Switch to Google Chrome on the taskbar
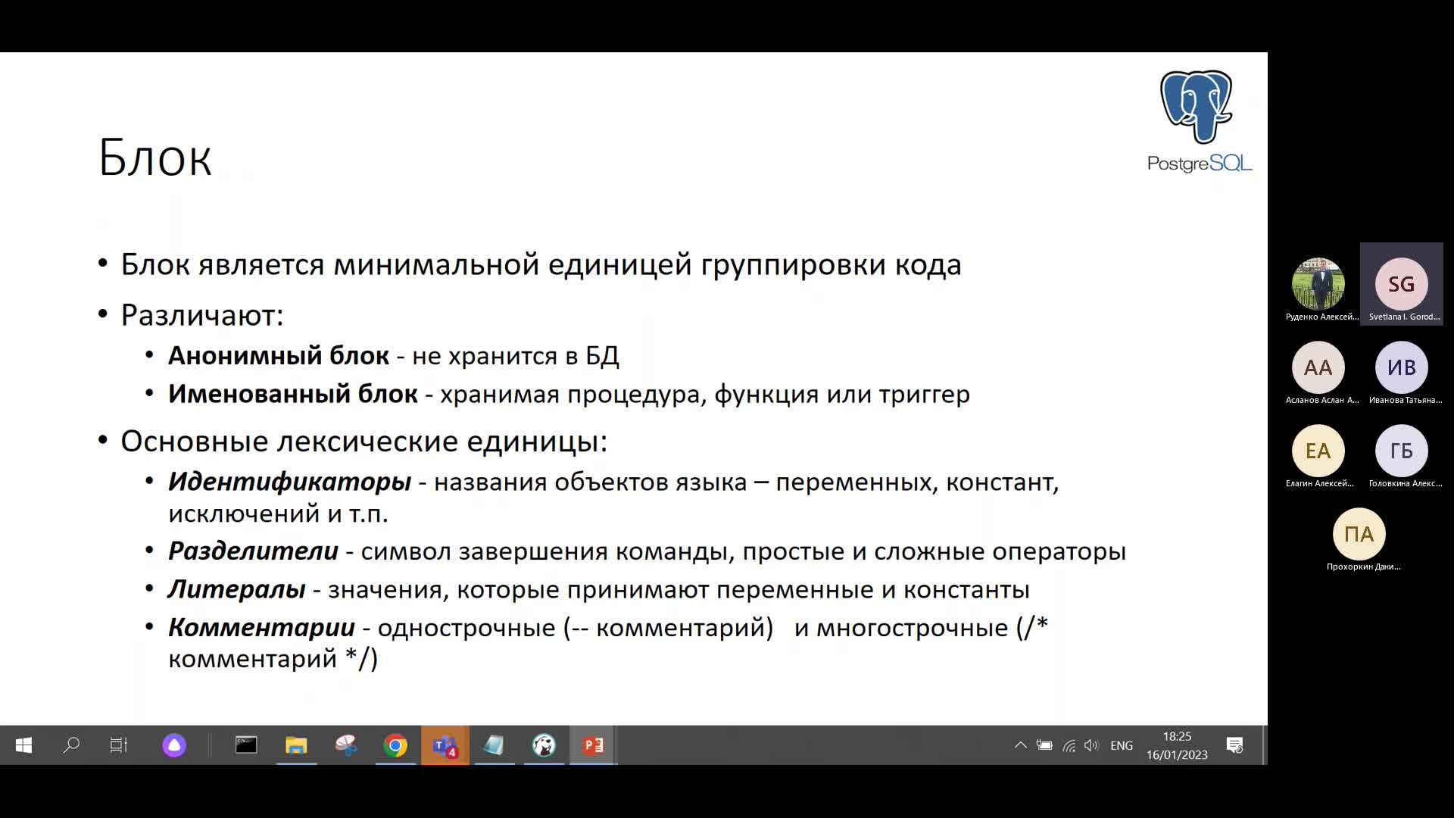The height and width of the screenshot is (818, 1454). tap(395, 745)
